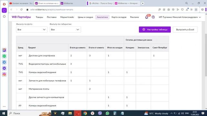207x116 pixels.
Task: Reload the current page
Action: point(21,10)
